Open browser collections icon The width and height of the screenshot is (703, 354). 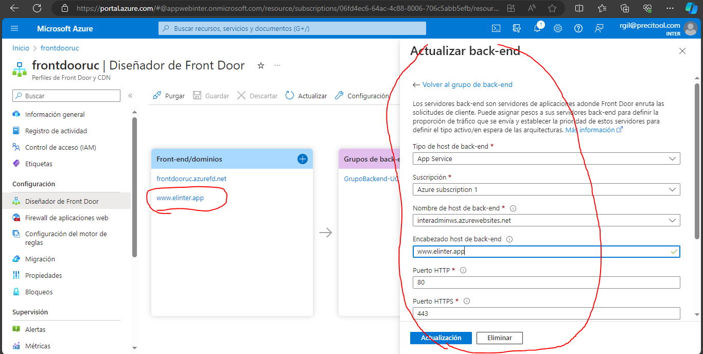625,8
